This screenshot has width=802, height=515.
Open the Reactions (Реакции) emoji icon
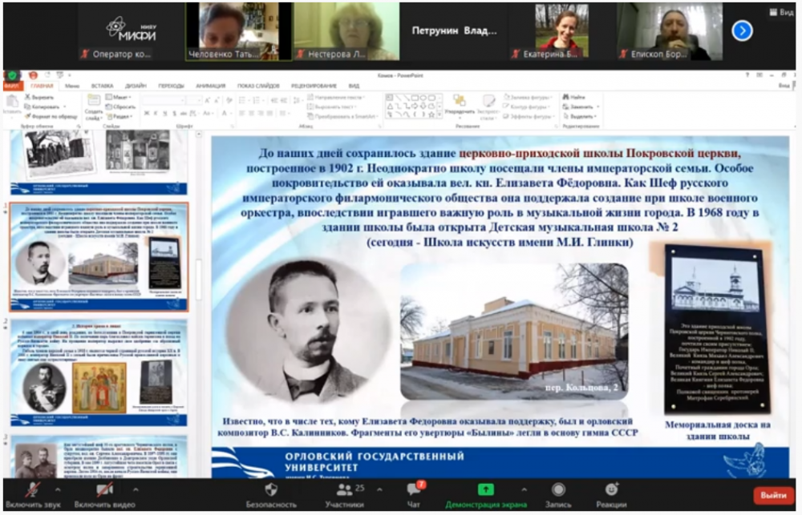tap(612, 489)
